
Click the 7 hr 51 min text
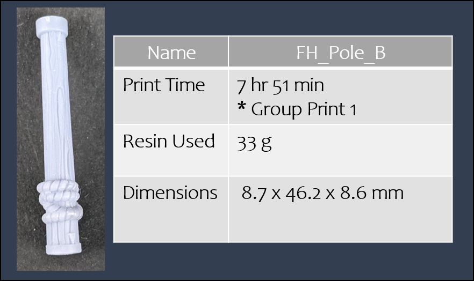[280, 85]
